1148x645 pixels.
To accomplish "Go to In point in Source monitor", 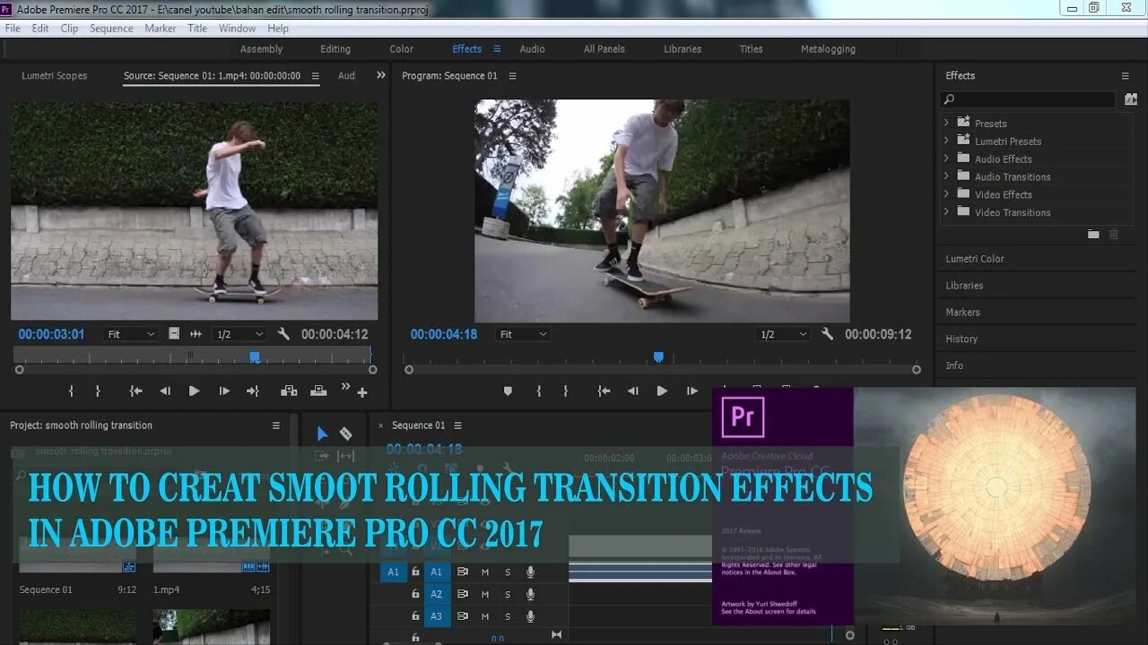I will [135, 391].
